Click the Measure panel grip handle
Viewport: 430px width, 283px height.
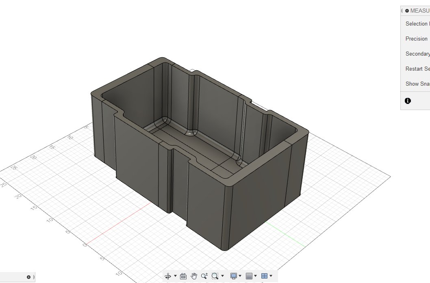tap(402, 11)
